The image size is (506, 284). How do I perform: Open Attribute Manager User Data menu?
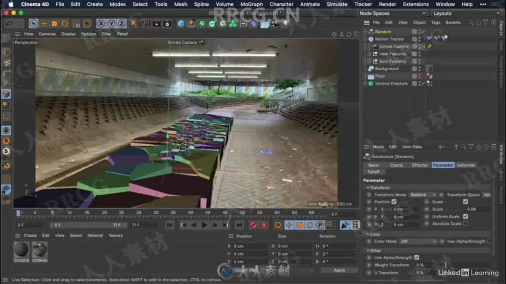(412, 147)
